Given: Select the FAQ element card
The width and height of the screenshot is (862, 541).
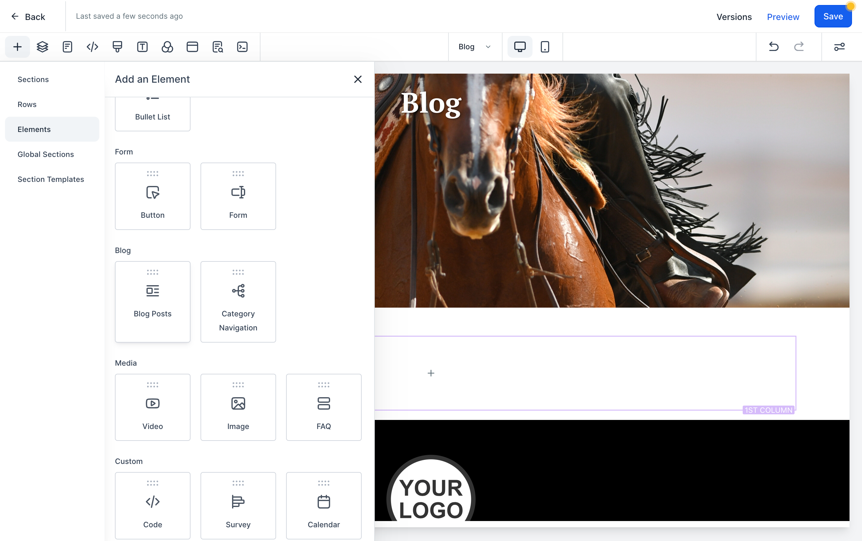Looking at the screenshot, I should pos(324,407).
